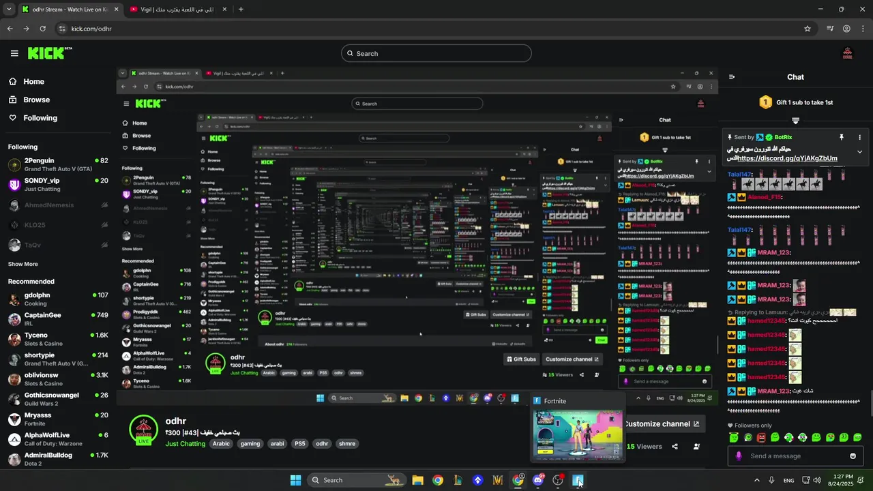Click the Fortnite taskbar icon

pyautogui.click(x=578, y=480)
